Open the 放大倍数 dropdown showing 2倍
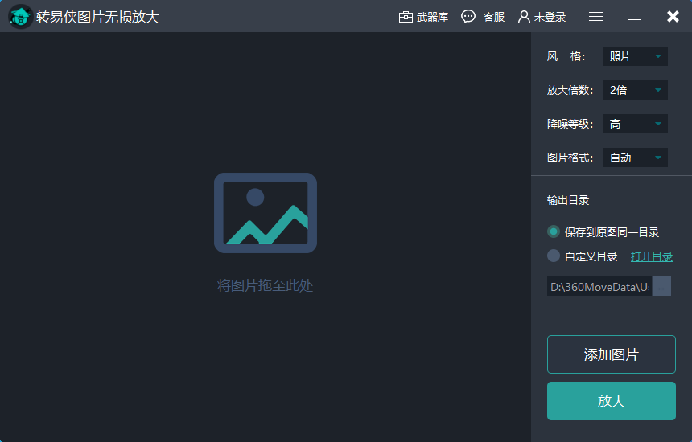 coord(636,90)
